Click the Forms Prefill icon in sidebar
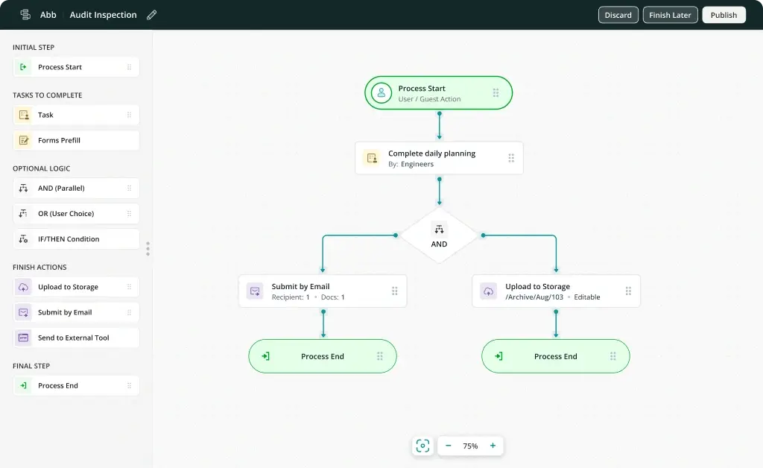763x468 pixels. [x=23, y=140]
